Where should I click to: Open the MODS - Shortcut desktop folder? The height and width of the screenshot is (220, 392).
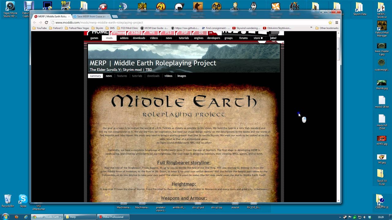[x=382, y=10]
